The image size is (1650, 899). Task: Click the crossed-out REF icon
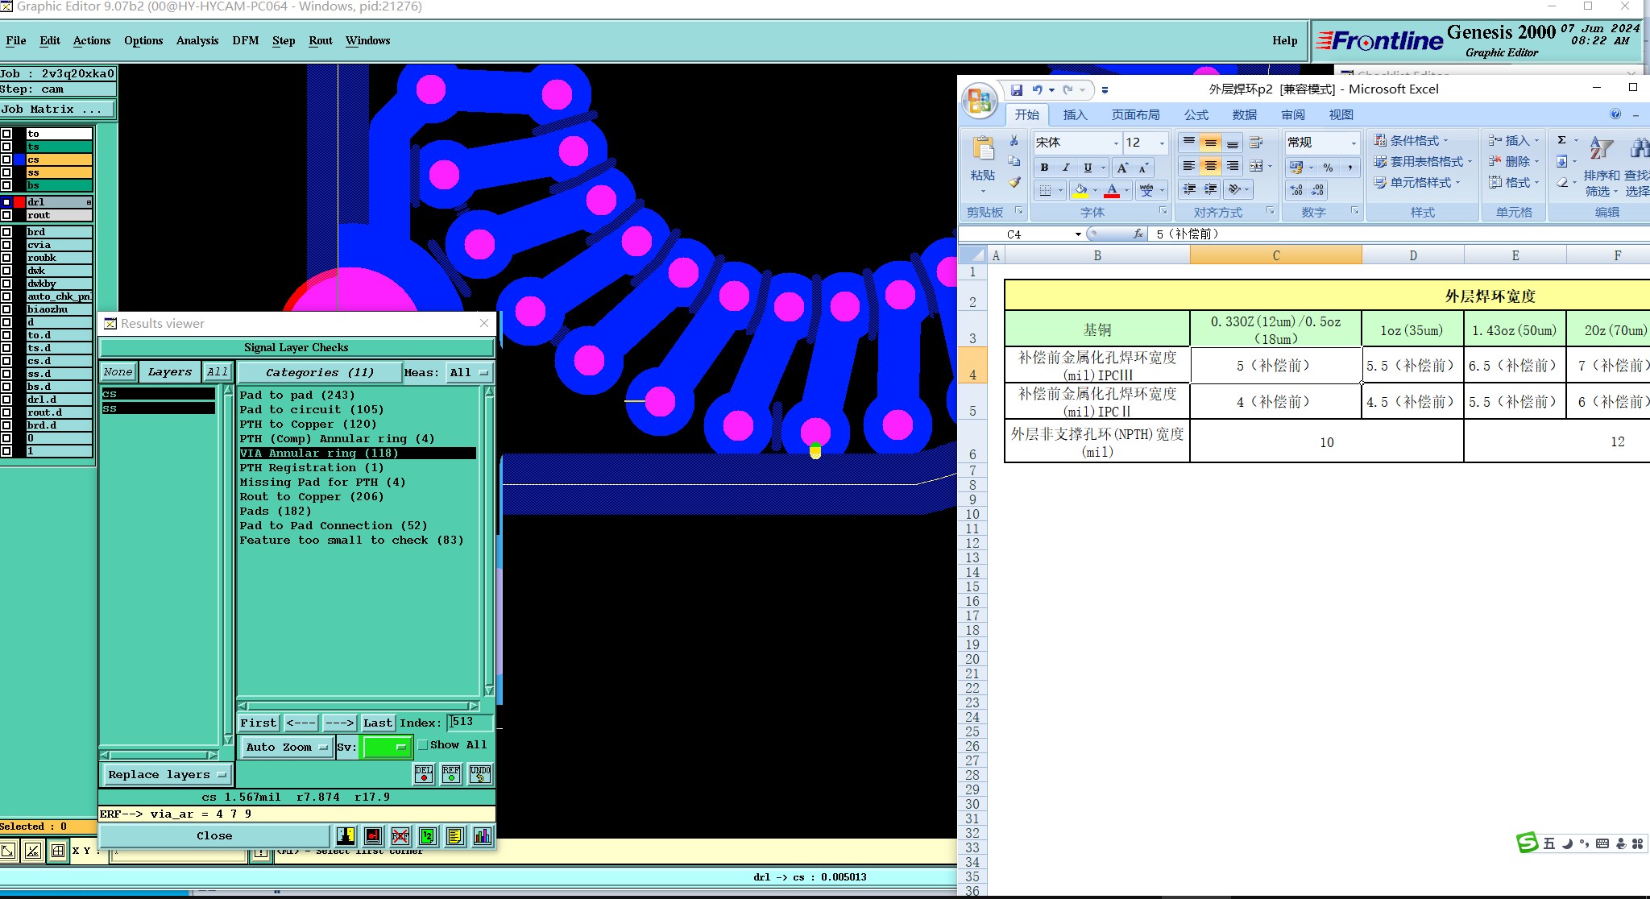point(400,836)
